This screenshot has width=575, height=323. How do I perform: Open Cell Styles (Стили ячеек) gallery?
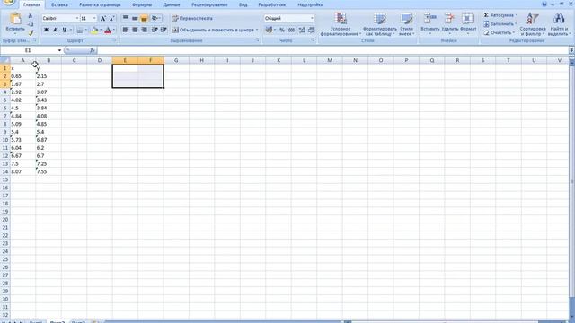(406, 24)
